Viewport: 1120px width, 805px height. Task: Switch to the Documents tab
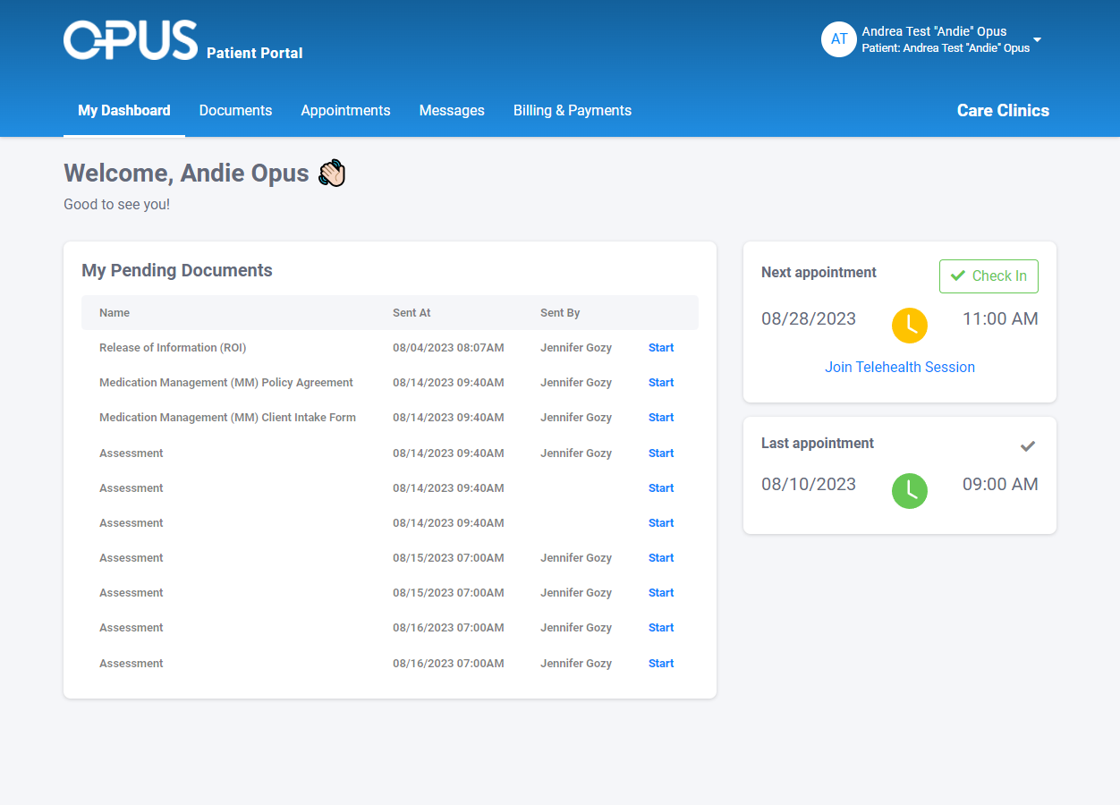pyautogui.click(x=235, y=111)
